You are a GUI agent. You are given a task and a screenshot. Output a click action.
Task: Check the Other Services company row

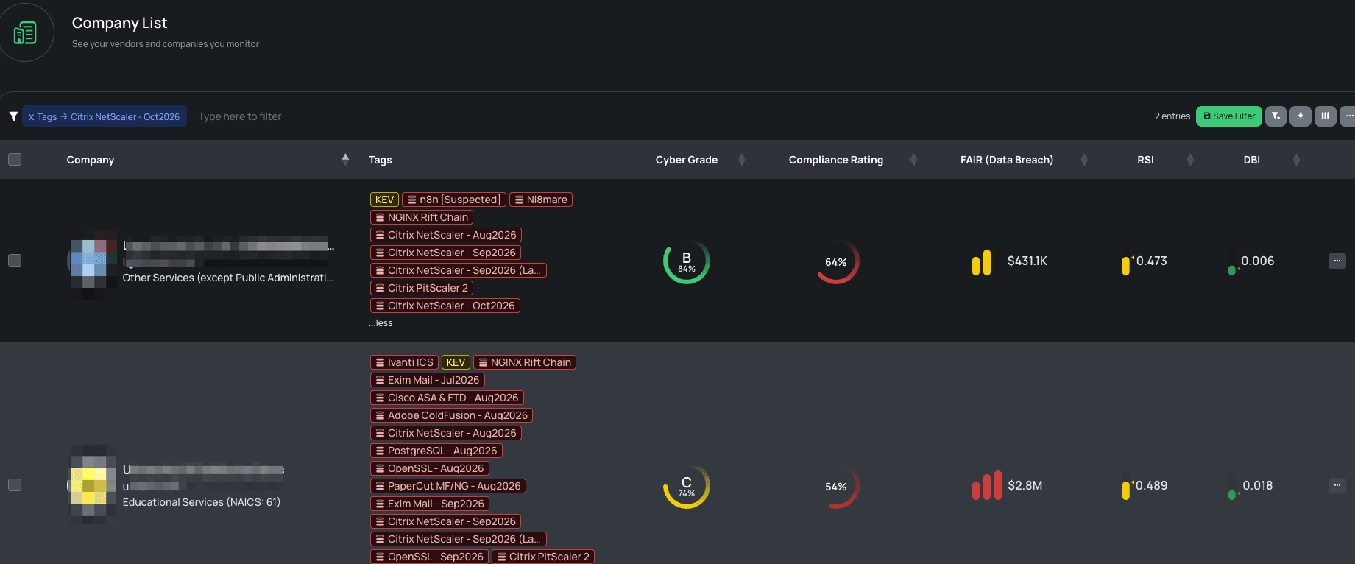point(15,260)
